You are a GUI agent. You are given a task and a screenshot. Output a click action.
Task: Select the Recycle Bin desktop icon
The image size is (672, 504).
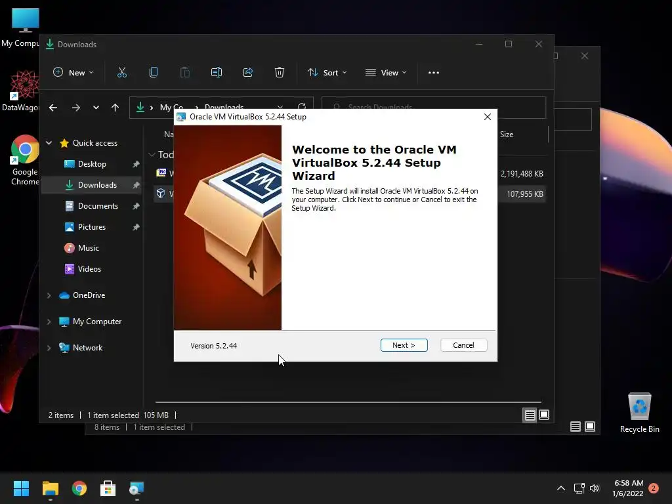pyautogui.click(x=639, y=413)
